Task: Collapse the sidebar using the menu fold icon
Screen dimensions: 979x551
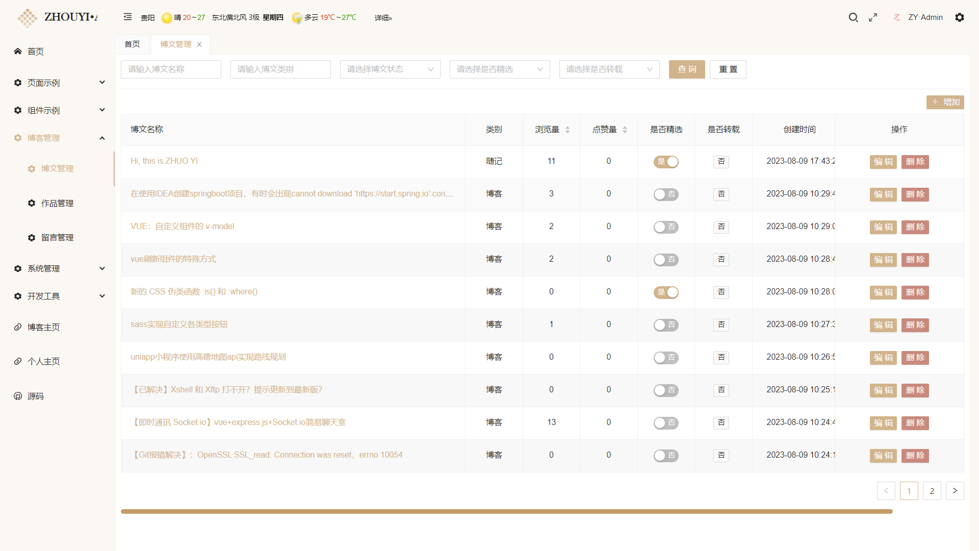Action: coord(127,17)
